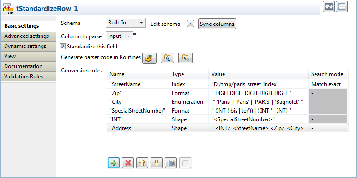Move selected rule down

157,163
